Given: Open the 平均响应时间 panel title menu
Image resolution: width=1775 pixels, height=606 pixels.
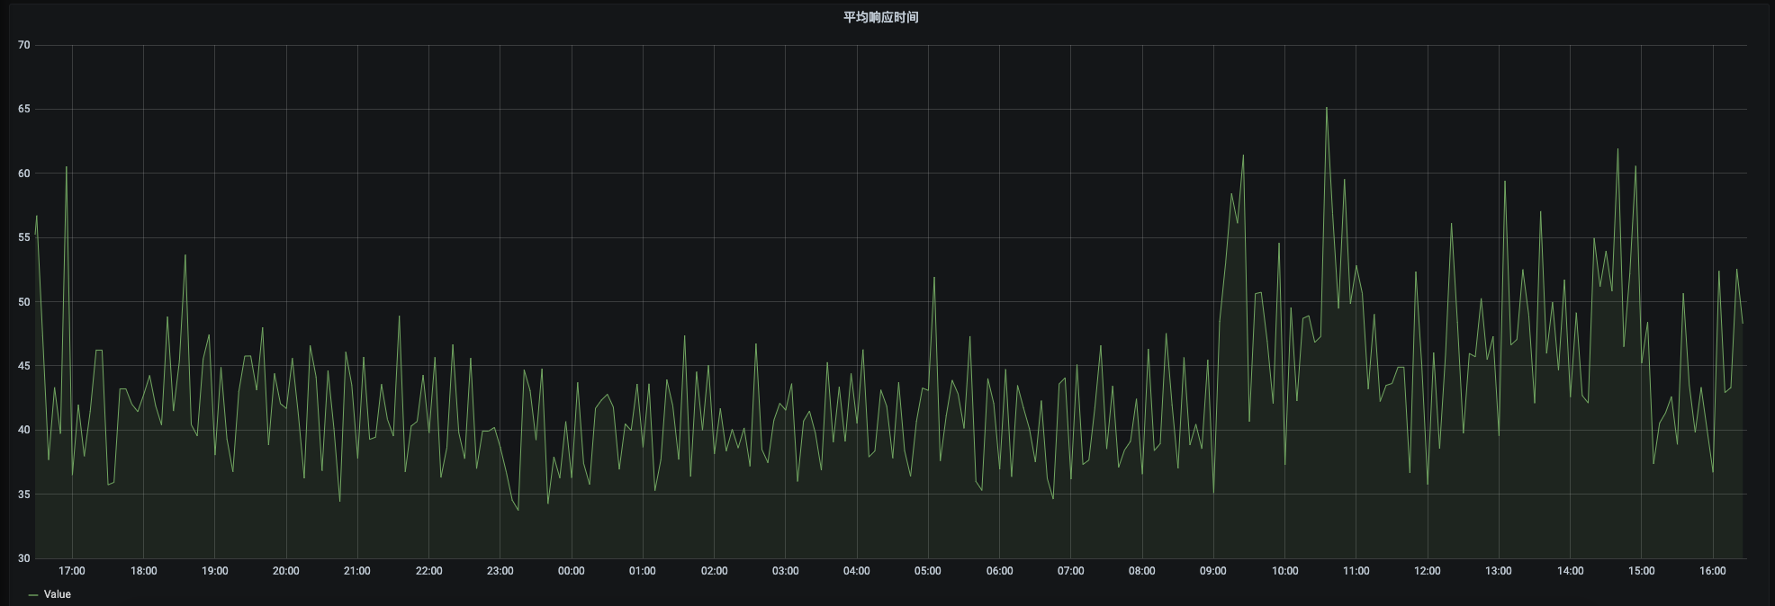Looking at the screenshot, I should click(880, 17).
